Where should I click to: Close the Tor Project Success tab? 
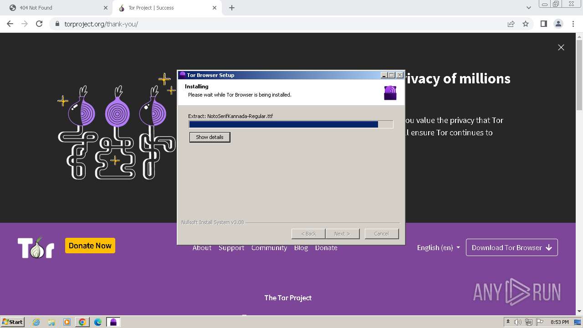click(x=215, y=8)
